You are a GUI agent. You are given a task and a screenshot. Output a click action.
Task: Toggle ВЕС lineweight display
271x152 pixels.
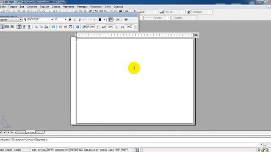(x=118, y=150)
